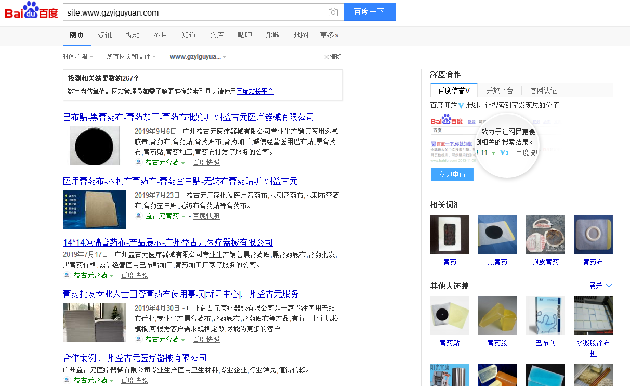Open 百度快照 for 膏药批发 result

click(206, 339)
